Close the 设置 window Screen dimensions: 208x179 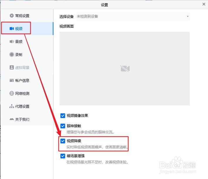click(204, 4)
